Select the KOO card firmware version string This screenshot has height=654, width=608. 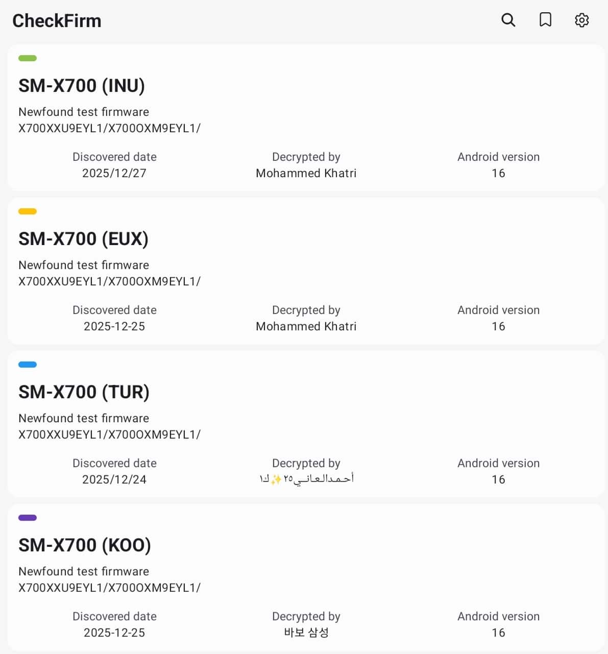coord(109,588)
